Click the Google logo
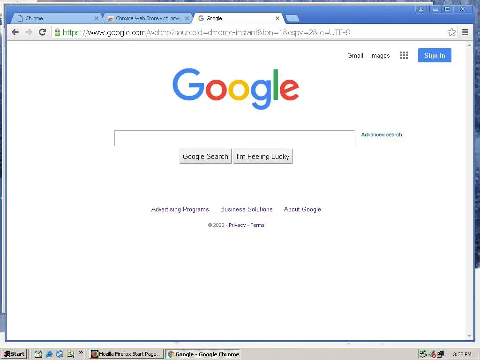Screen dimensions: 480x360 (235, 89)
